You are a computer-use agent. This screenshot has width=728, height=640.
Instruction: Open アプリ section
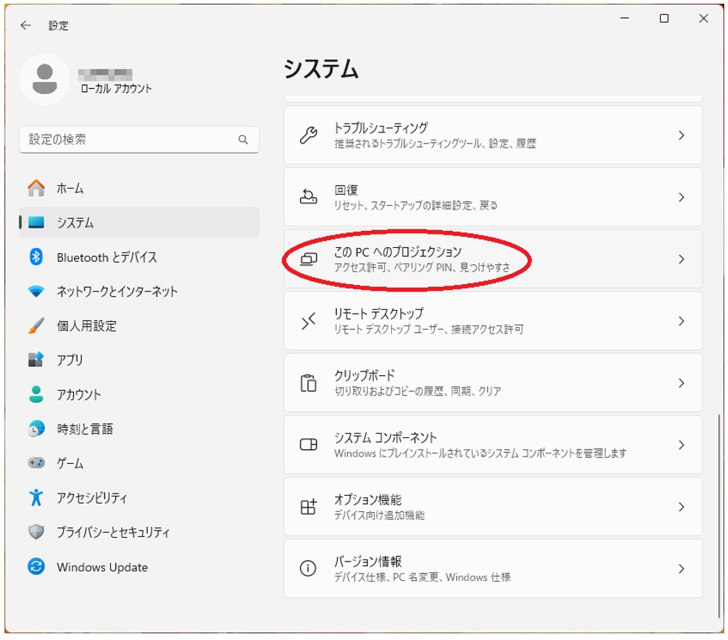pos(139,360)
